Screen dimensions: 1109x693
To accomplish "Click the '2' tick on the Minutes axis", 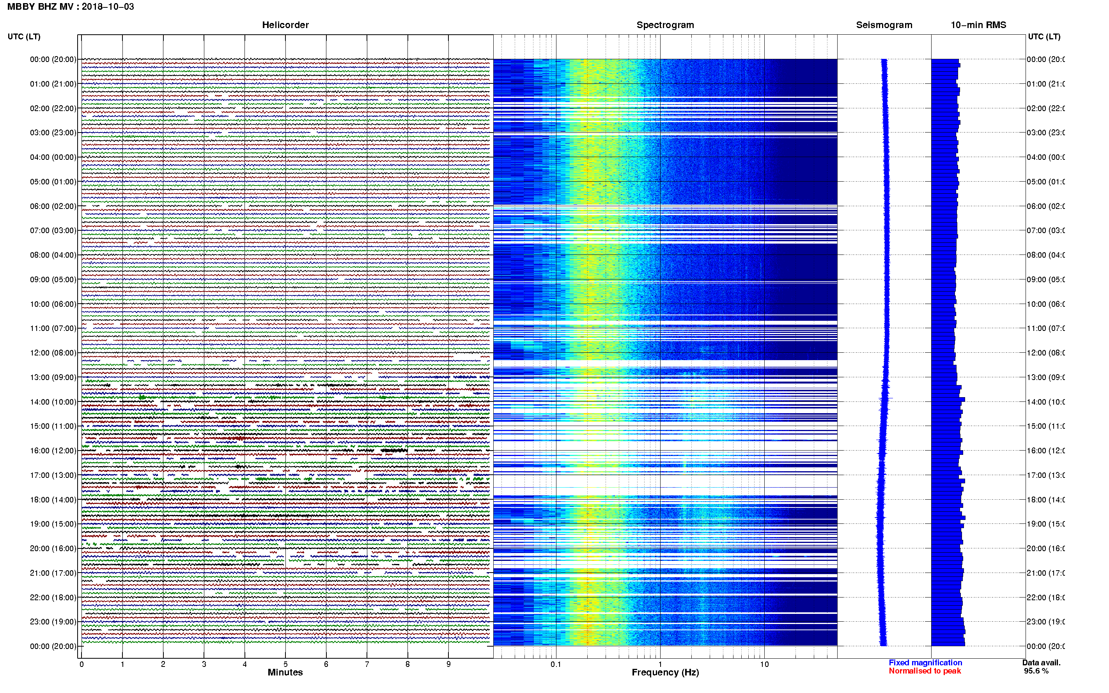I will (x=163, y=664).
